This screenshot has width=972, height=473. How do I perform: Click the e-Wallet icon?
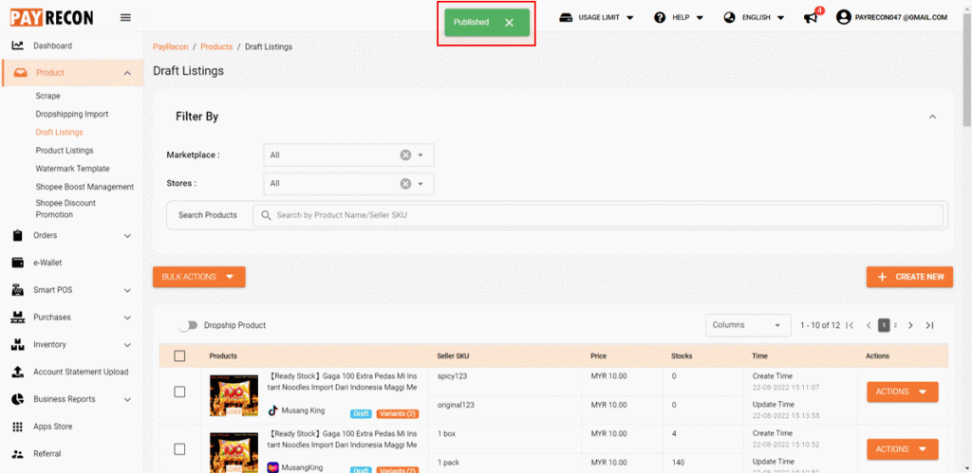pos(18,263)
